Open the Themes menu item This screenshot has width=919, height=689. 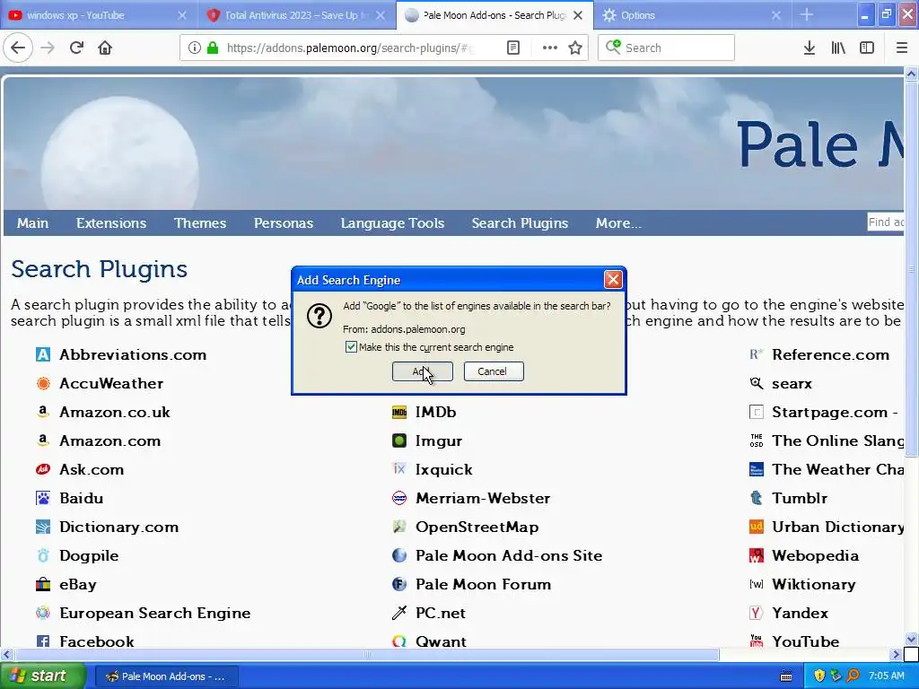[x=200, y=223]
